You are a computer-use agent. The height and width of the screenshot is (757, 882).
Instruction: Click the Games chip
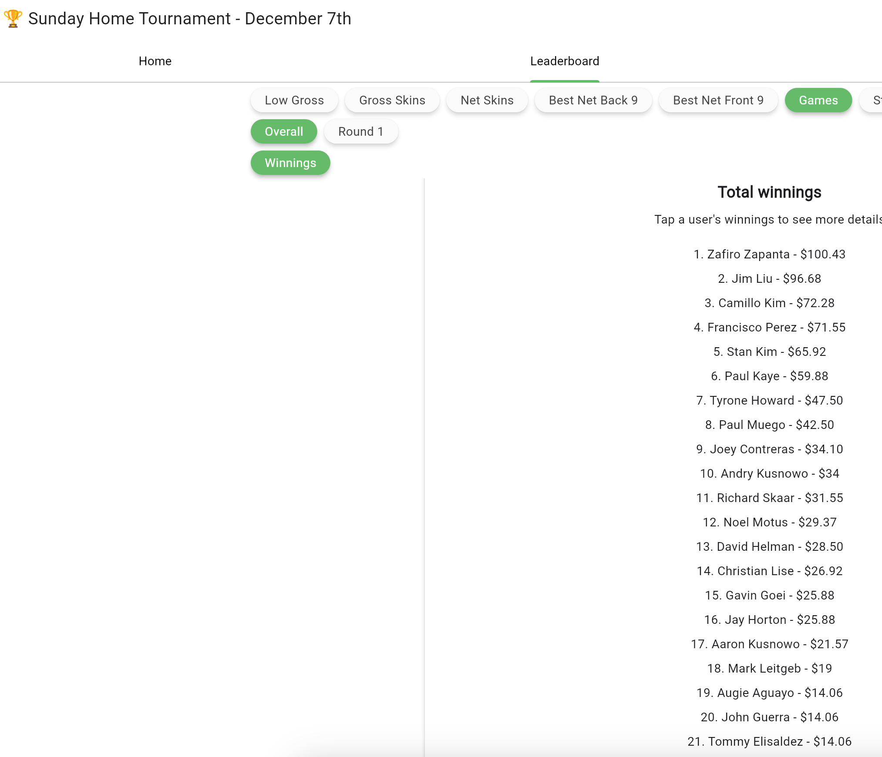[x=818, y=100]
